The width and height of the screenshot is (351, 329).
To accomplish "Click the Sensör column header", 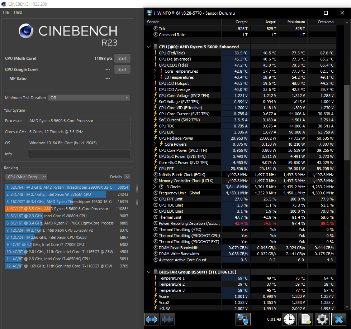I will [x=183, y=22].
